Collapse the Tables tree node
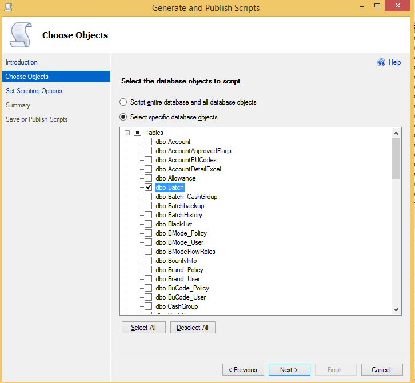 [x=127, y=133]
